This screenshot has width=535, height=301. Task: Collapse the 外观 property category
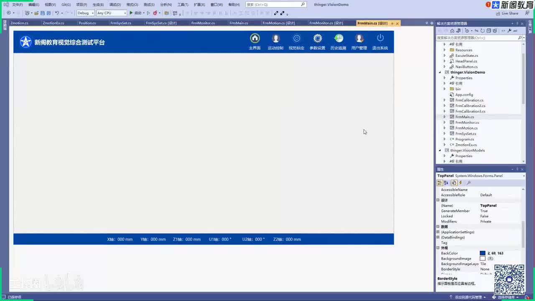coord(438,248)
